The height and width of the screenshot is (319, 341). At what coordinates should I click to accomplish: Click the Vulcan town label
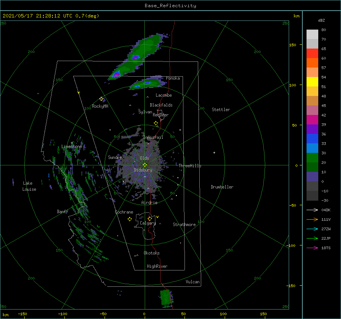coord(192,282)
